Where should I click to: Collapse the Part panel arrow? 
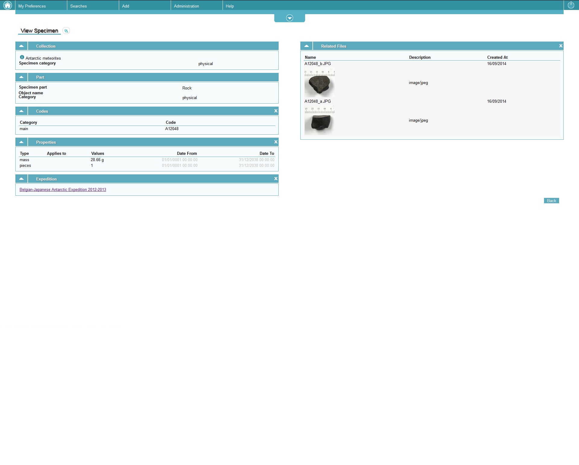[21, 77]
